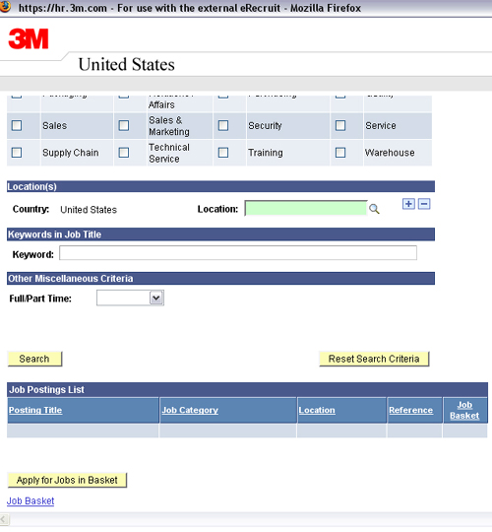Image resolution: width=492 pixels, height=532 pixels.
Task: Click the Supply Chain label
Action: coord(71,153)
